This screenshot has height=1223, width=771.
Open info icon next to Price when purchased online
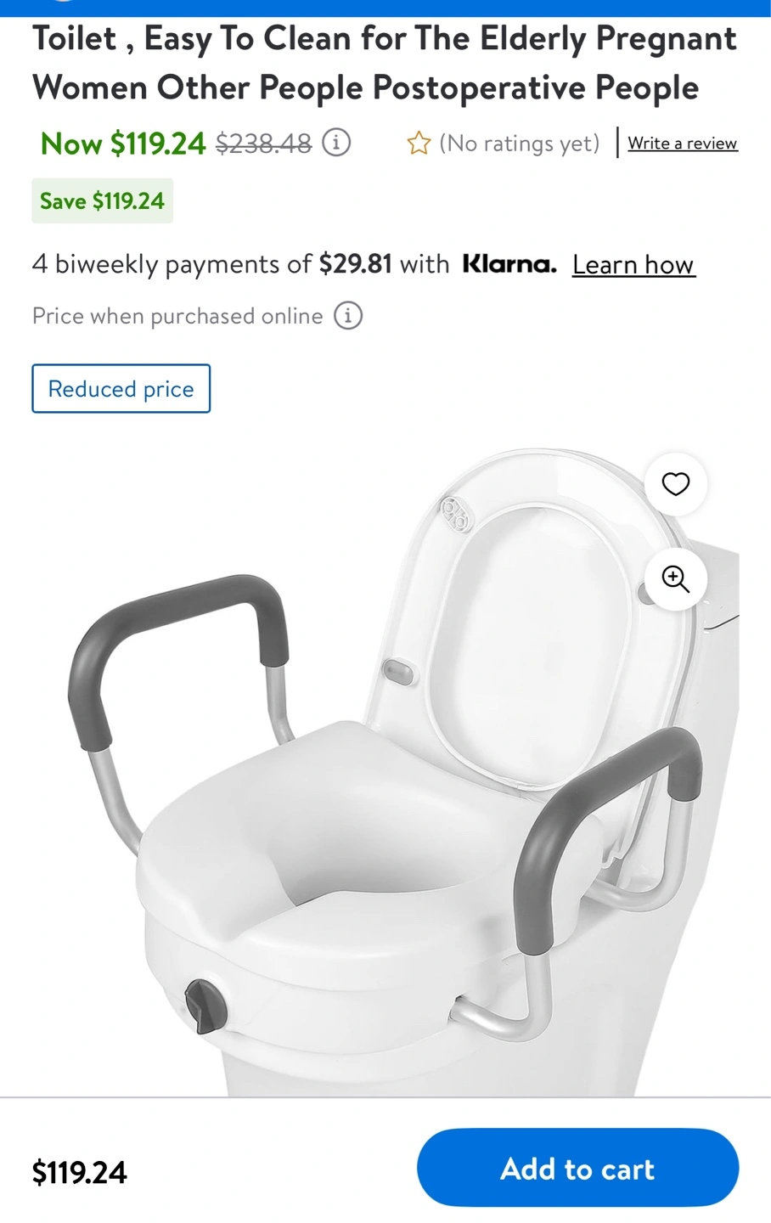pos(348,316)
